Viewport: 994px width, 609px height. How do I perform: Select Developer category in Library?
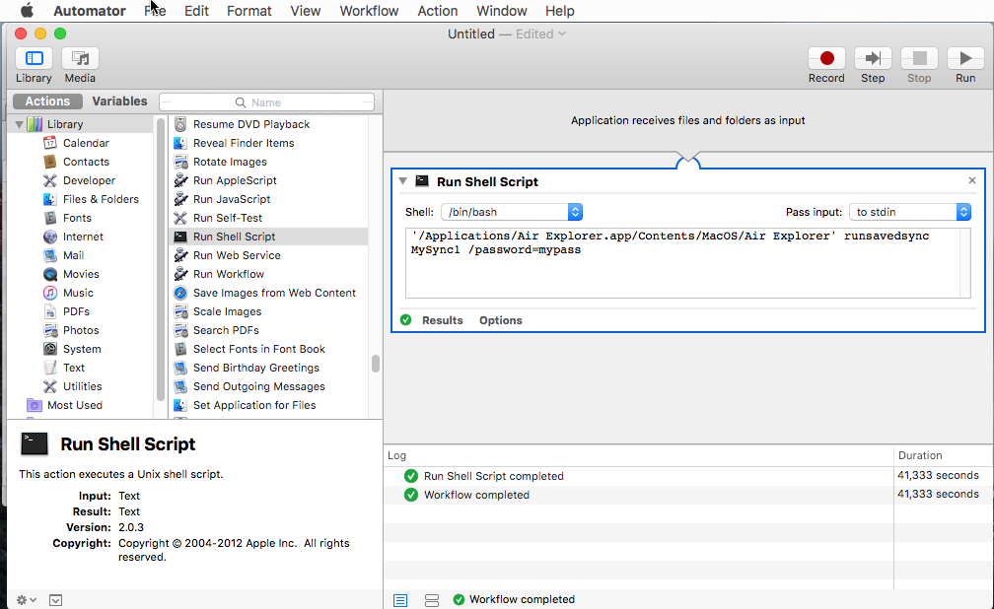pyautogui.click(x=89, y=180)
